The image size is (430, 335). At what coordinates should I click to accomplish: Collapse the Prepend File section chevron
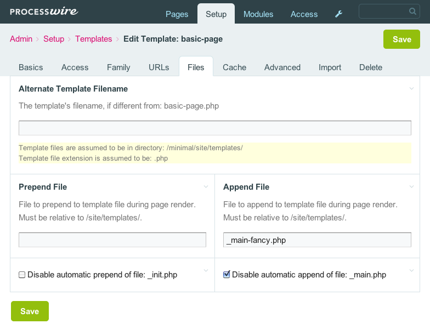point(206,186)
